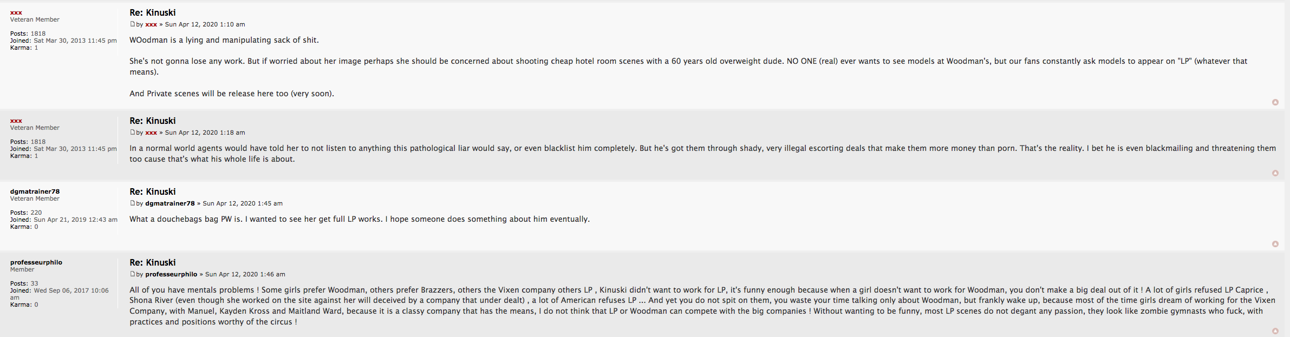The image size is (1290, 337).
Task: Visit dgmatrainer78's profile from the post byline
Action: coord(170,203)
